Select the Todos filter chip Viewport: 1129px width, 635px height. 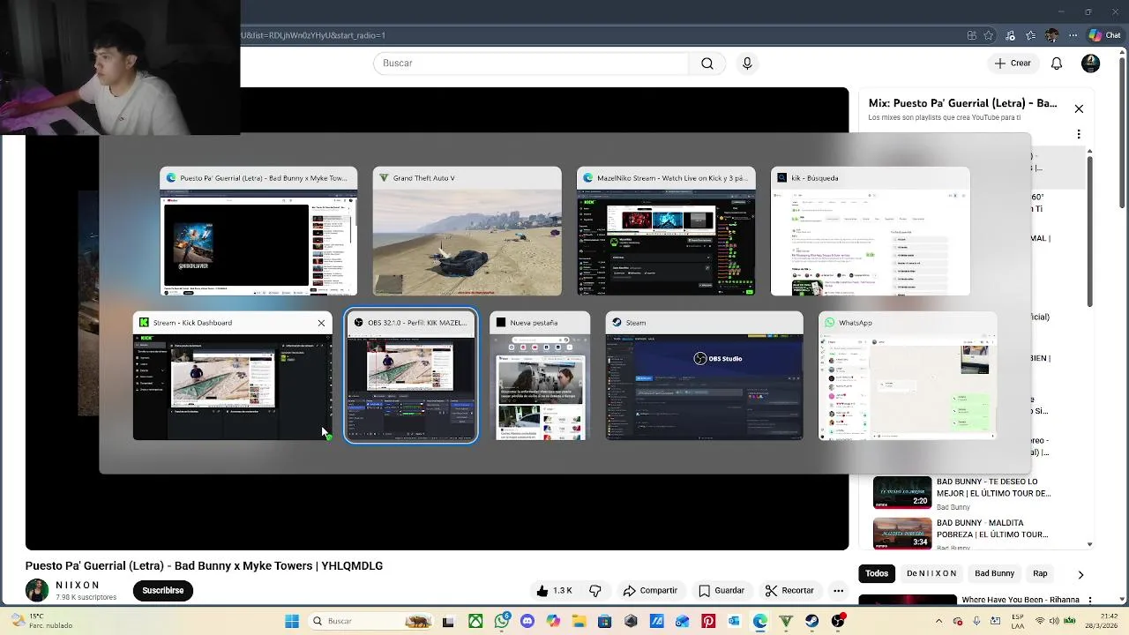[877, 573]
